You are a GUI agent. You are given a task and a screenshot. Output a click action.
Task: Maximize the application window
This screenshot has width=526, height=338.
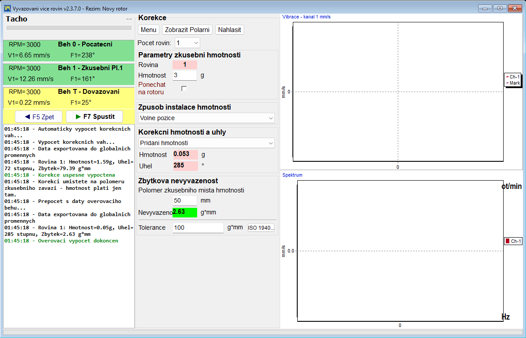[x=500, y=8]
